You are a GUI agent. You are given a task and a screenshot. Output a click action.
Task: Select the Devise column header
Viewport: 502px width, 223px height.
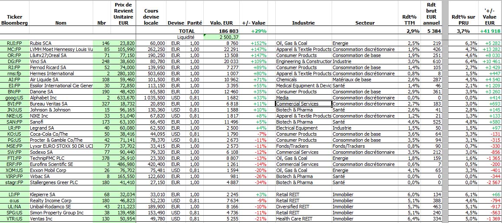pos(176,23)
